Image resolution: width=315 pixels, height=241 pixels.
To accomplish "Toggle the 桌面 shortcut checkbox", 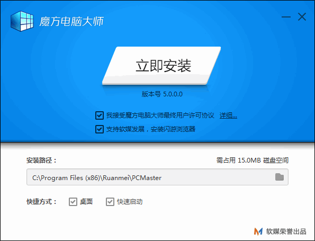I will pyautogui.click(x=73, y=202).
